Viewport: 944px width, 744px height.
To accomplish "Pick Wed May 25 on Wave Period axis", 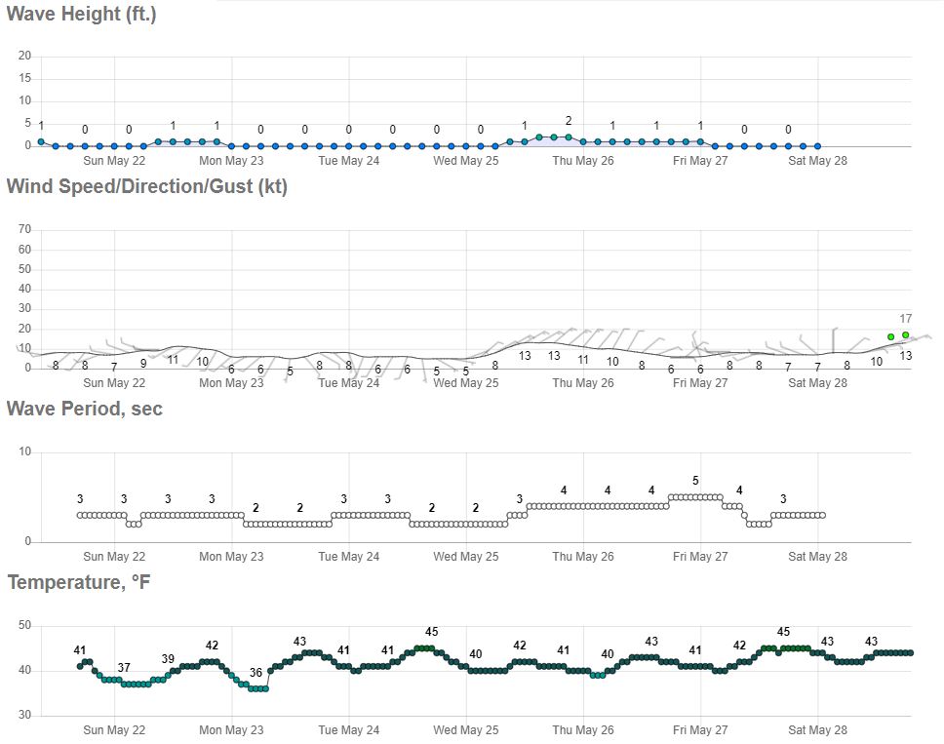I will (x=466, y=557).
